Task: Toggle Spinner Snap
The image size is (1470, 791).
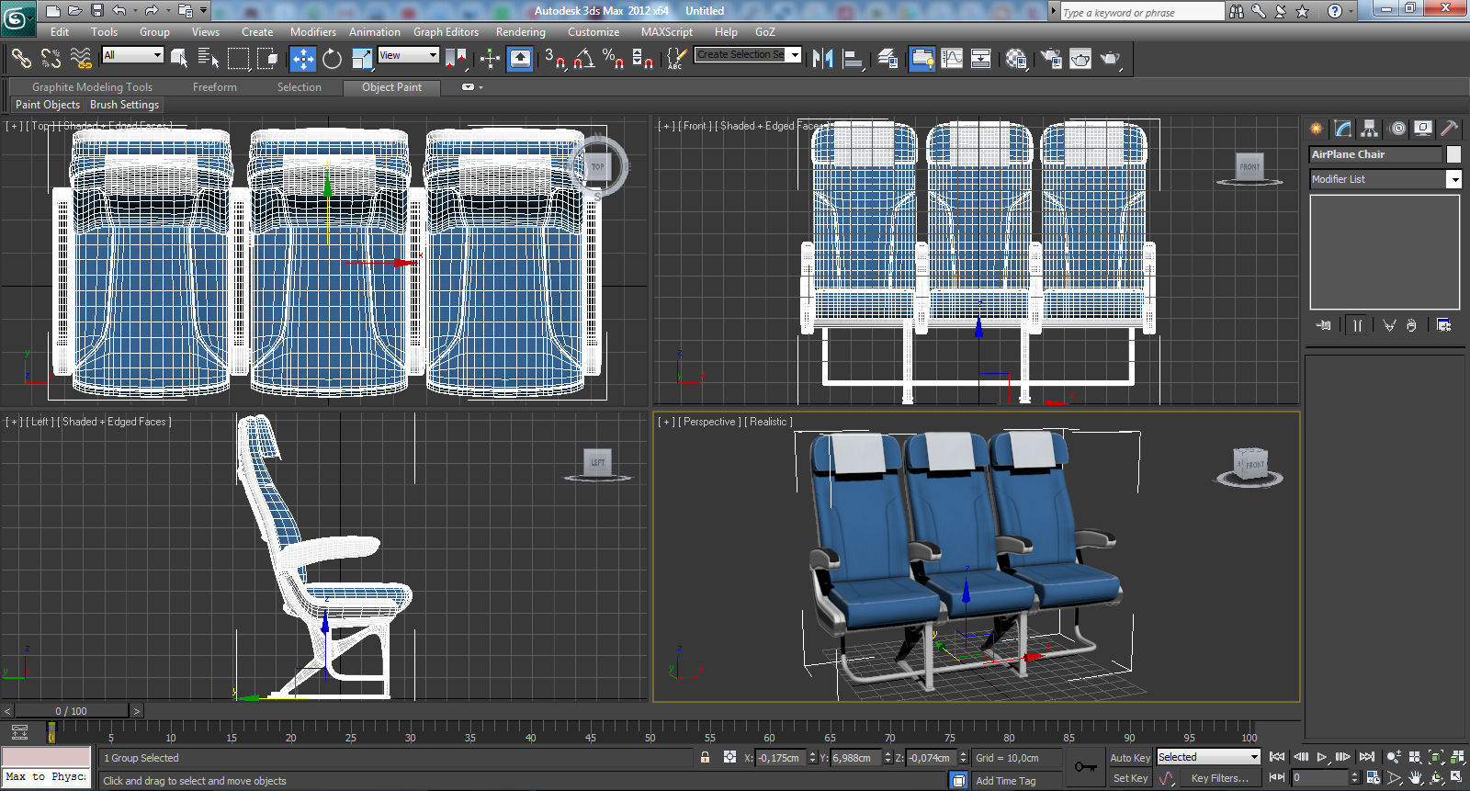Action: click(643, 59)
